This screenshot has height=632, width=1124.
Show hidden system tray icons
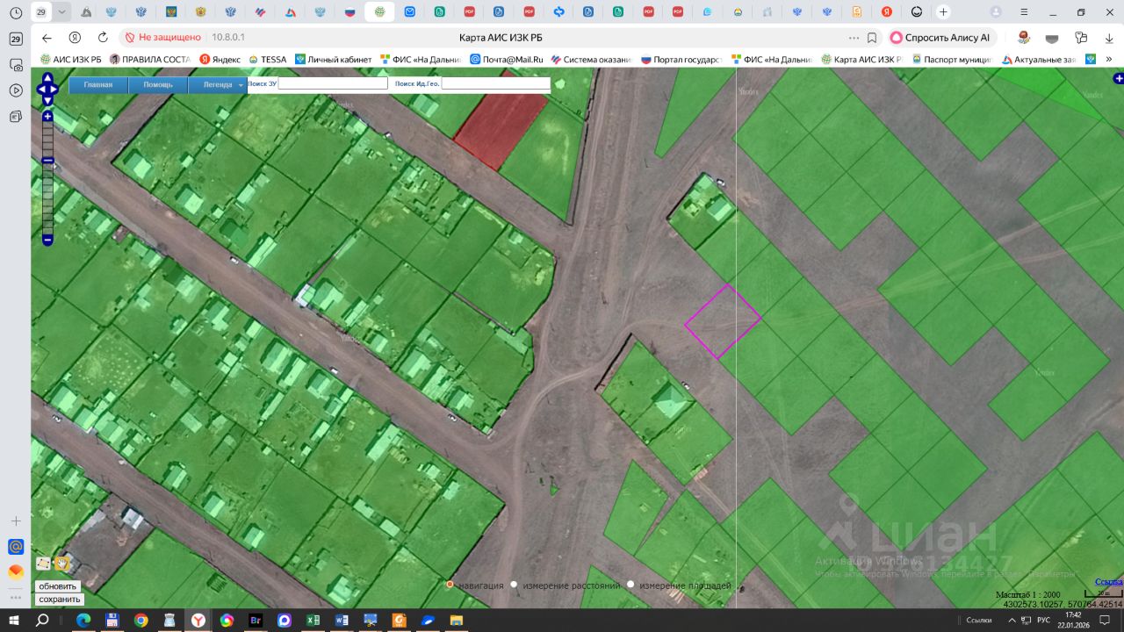(x=1011, y=621)
